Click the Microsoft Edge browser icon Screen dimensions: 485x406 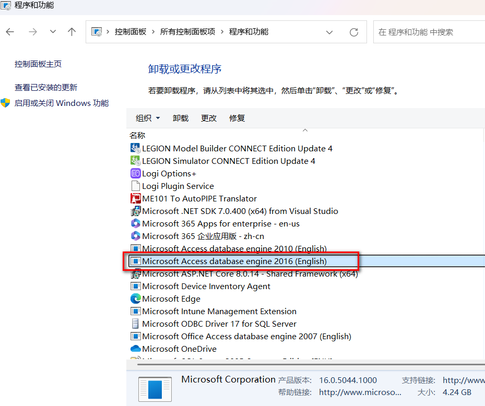[x=136, y=298]
